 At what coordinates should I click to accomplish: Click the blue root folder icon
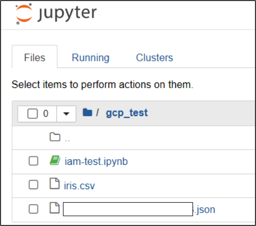[87, 112]
